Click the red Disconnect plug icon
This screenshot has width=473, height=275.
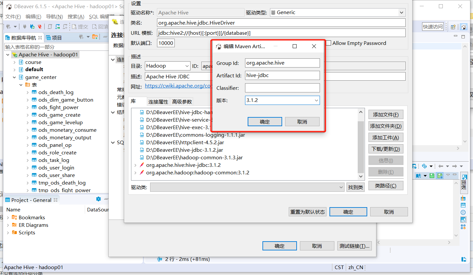tap(40, 27)
